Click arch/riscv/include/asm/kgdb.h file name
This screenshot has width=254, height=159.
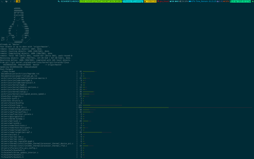coord(16,81)
